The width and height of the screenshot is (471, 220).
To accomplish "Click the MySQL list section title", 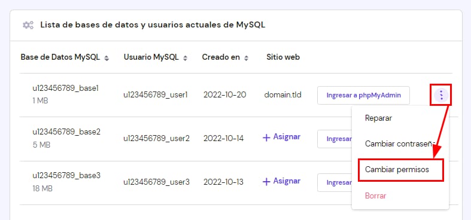I will [x=153, y=25].
